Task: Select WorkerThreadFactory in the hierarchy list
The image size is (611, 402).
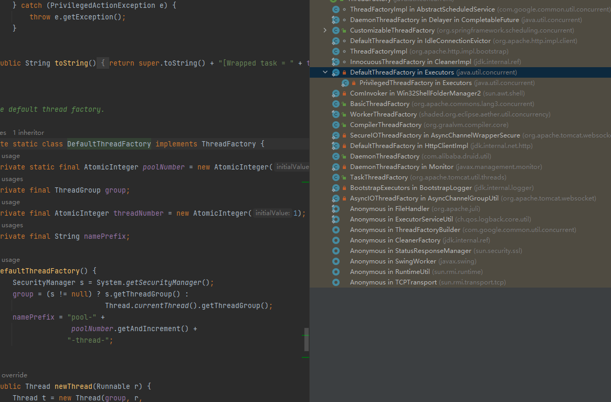Action: pyautogui.click(x=383, y=114)
